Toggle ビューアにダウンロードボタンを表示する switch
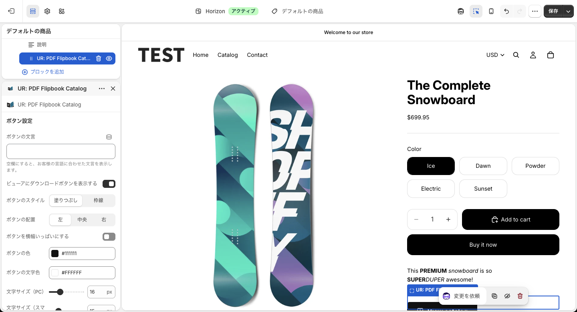Screen dimensions: 577x312 click(109, 184)
